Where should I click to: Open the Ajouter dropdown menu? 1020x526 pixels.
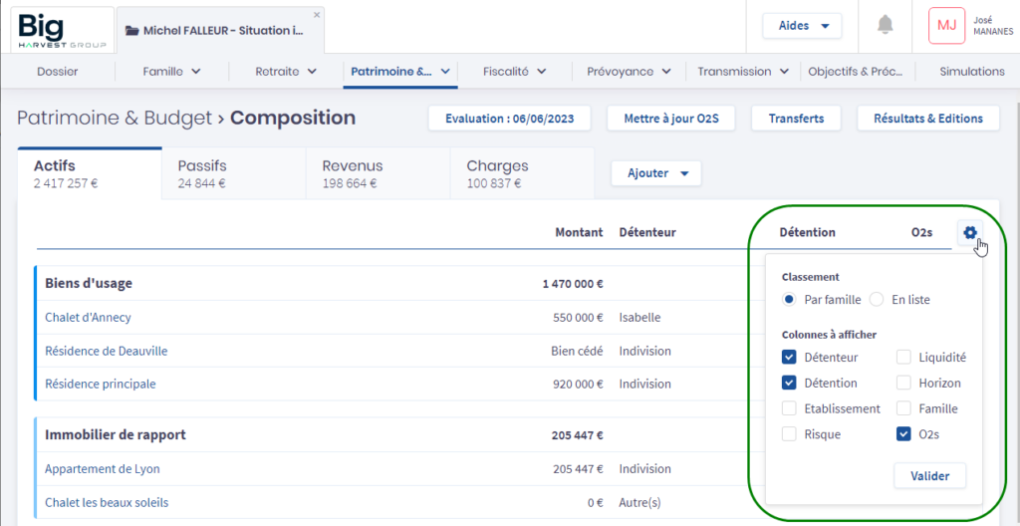[655, 173]
